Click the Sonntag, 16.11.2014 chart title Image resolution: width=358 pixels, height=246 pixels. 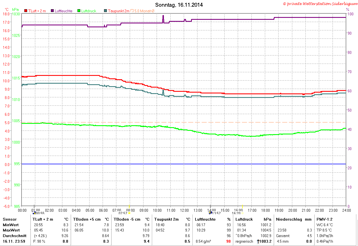179,5
